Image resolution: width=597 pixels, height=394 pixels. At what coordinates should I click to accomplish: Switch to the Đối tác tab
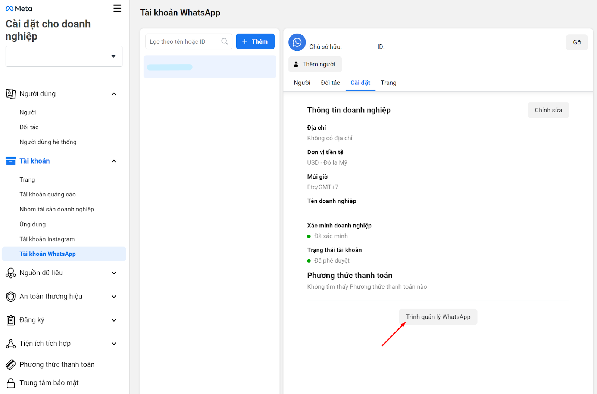pos(330,83)
